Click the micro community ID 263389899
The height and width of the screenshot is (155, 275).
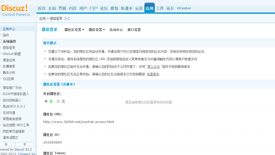point(53,142)
